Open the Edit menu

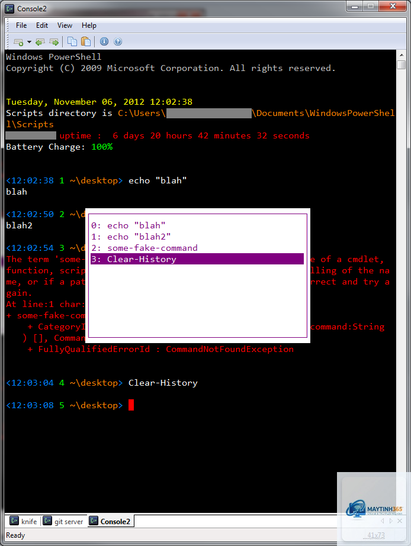click(x=42, y=25)
